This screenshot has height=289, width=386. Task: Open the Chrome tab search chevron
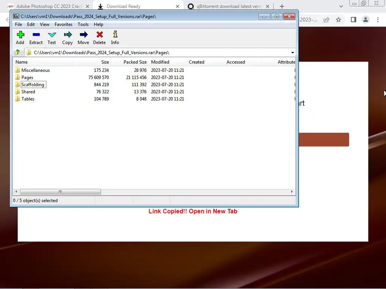[341, 6]
